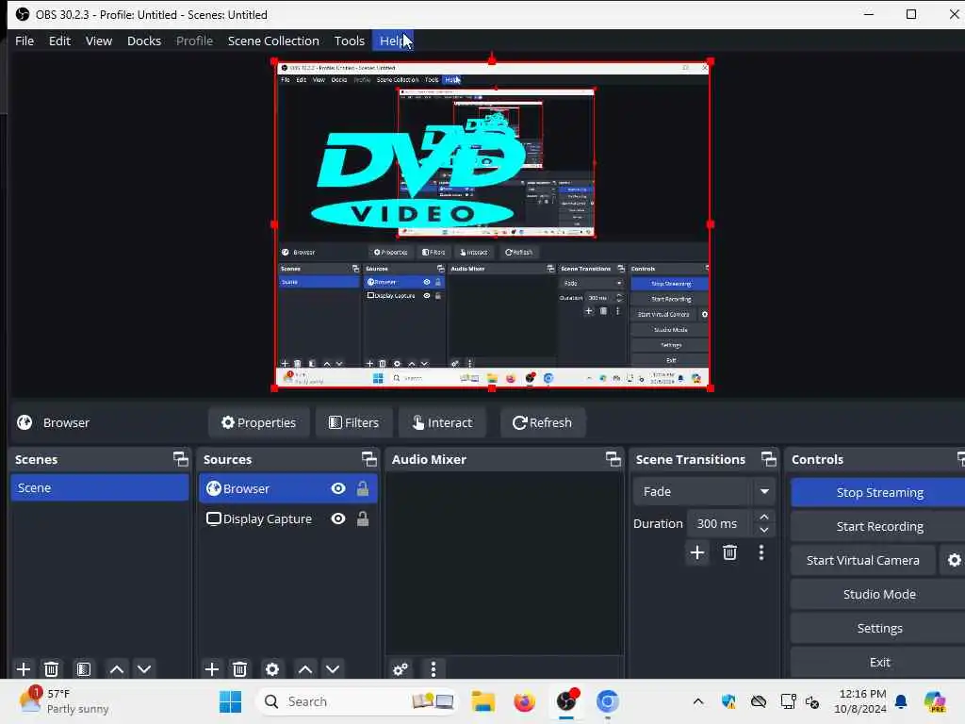Open Audio Mixer advanced audio properties gears
Image resolution: width=965 pixels, height=724 pixels.
pos(400,668)
